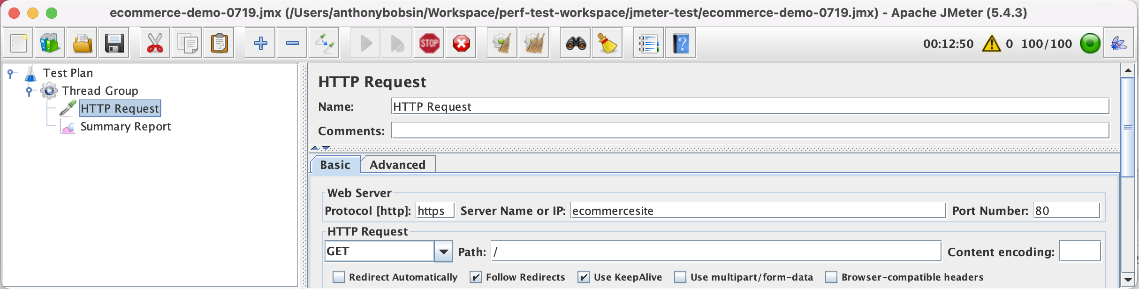Enable Redirect Automatically checkbox
1139x289 pixels.
point(339,277)
